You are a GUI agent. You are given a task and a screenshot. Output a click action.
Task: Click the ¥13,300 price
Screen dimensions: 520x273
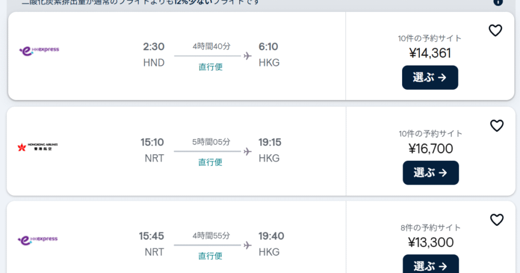click(431, 243)
